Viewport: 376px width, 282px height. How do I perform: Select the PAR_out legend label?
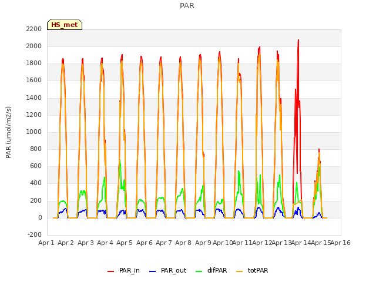click(173, 270)
